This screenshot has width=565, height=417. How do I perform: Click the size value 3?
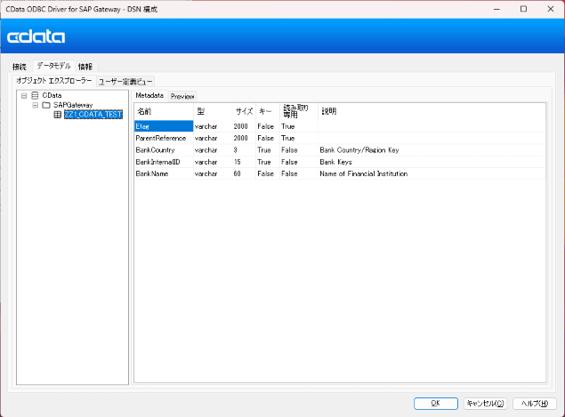click(235, 150)
